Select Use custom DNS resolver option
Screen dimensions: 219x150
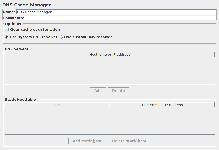pos(61,37)
